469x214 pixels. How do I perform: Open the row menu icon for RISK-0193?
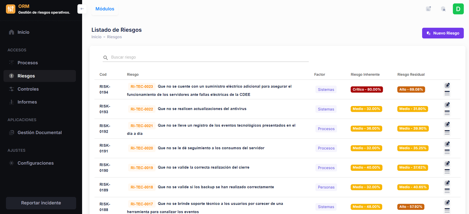447,113
